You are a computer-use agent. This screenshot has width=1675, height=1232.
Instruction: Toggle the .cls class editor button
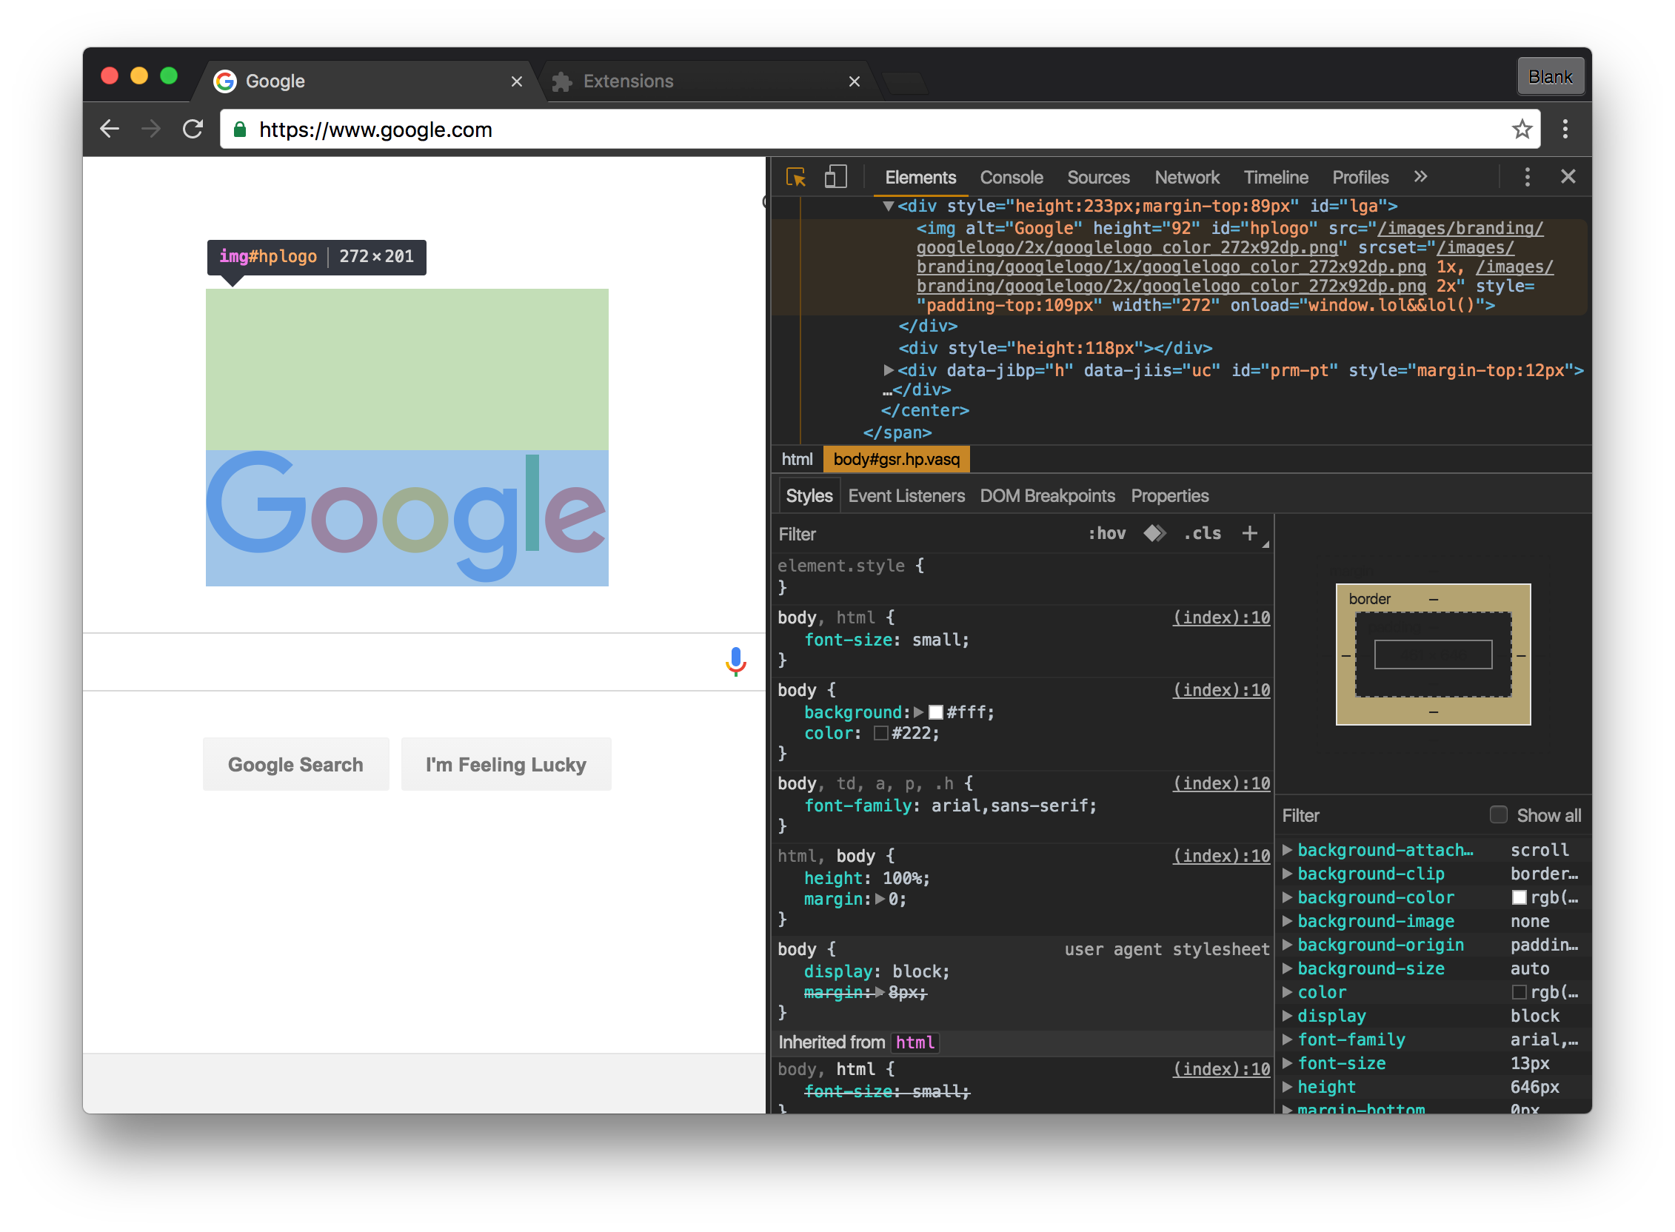(1202, 533)
